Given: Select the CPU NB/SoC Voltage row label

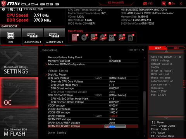Looking at the screenshot, I should point(60,95).
